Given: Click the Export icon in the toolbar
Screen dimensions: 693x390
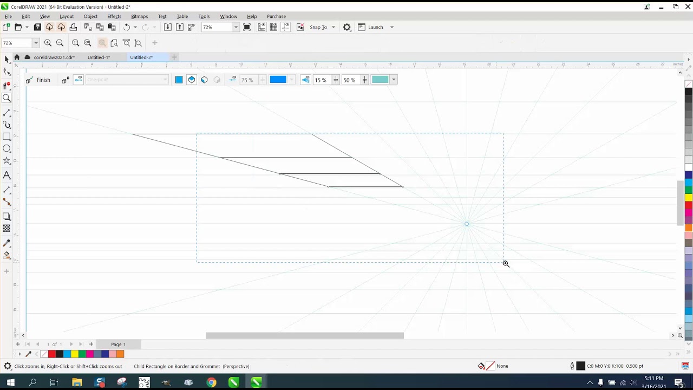Looking at the screenshot, I should [x=180, y=27].
